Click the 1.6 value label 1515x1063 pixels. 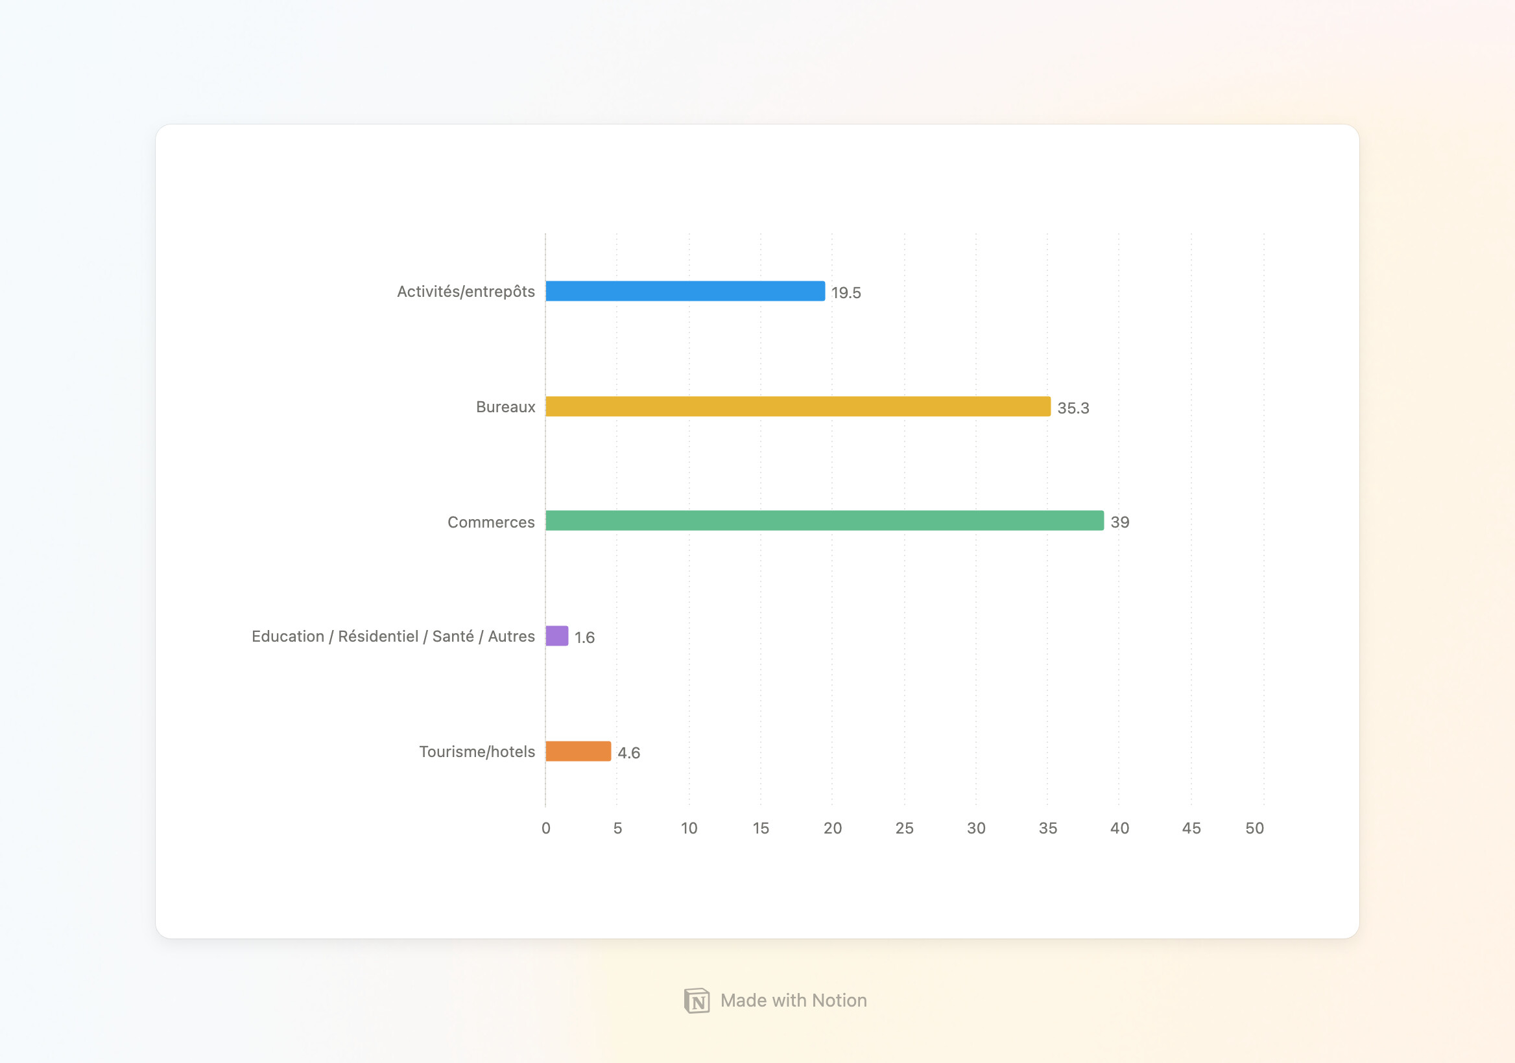click(x=584, y=638)
